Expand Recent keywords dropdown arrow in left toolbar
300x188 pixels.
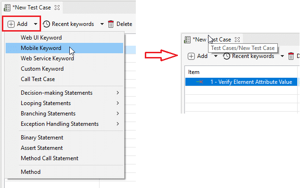pos(102,24)
